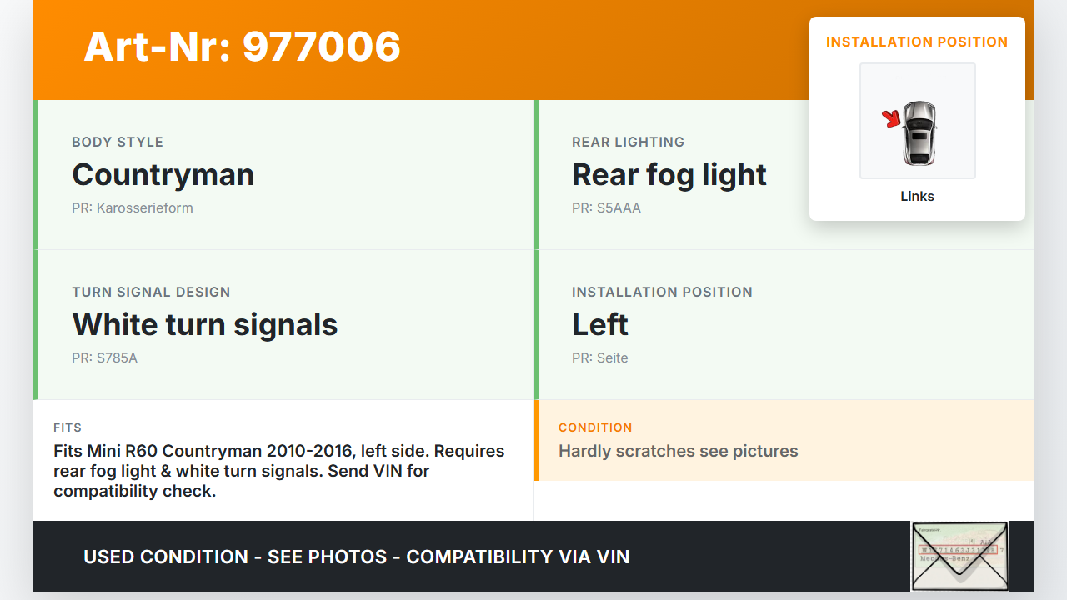Image resolution: width=1067 pixels, height=600 pixels.
Task: Select the orange Installation Position card title
Action: (917, 42)
